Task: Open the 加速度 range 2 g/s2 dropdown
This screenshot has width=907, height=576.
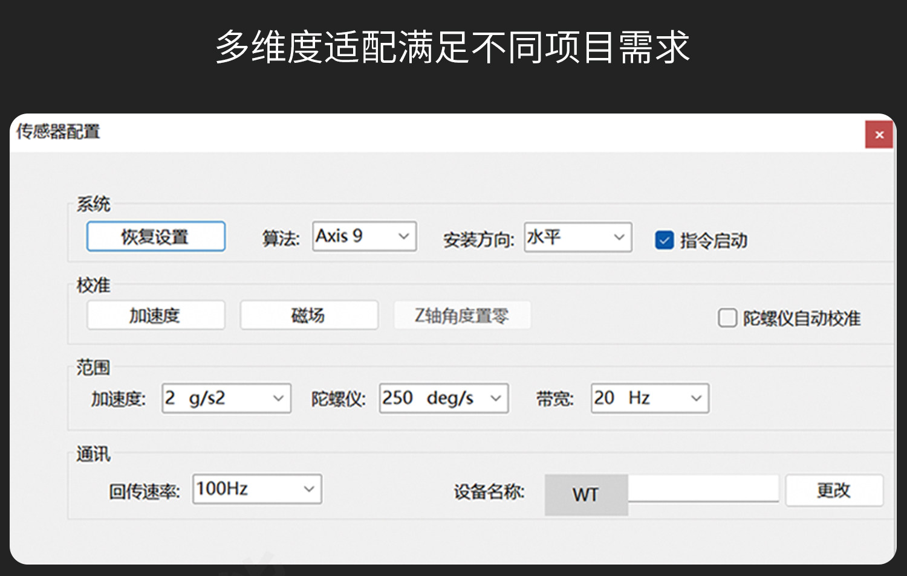Action: pyautogui.click(x=226, y=398)
